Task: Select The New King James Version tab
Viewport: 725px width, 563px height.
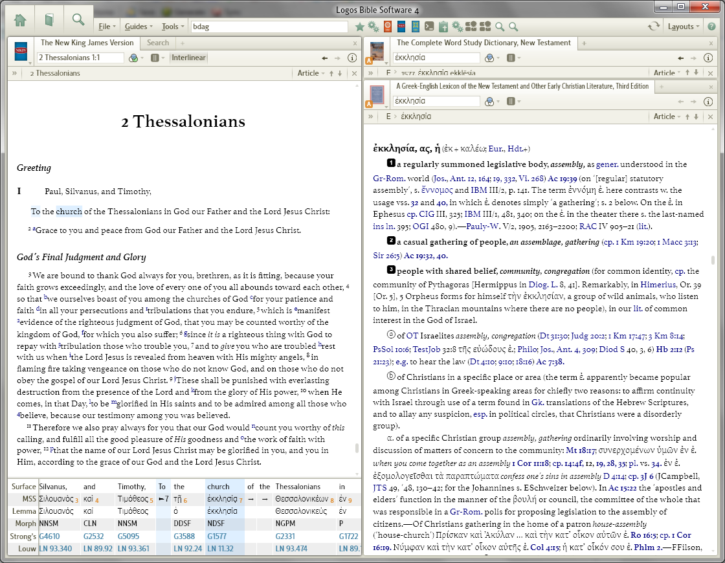Action: click(x=87, y=43)
